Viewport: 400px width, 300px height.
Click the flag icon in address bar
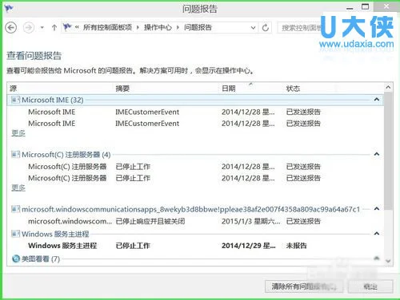67,27
